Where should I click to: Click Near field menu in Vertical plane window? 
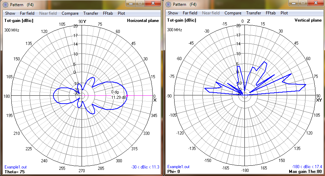[211, 13]
